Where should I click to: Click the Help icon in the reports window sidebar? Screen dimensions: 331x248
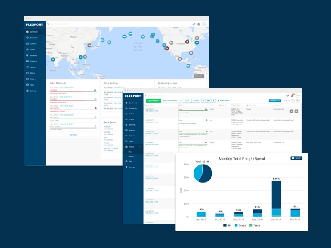127,161
